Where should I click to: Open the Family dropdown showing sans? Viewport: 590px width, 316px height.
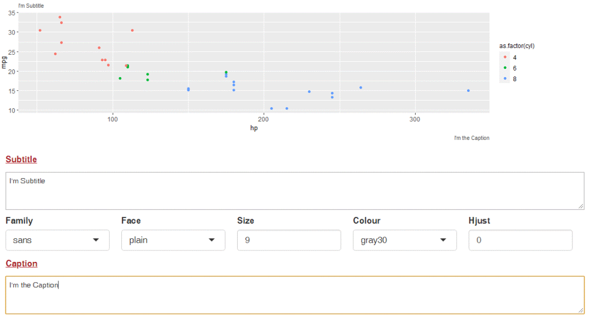coord(57,241)
